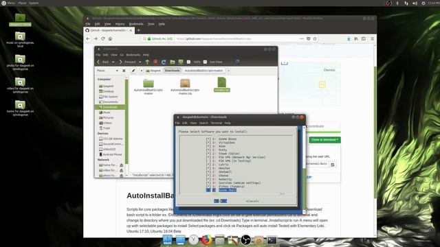Open AutoInstallBashScripts-master path button

[203, 71]
